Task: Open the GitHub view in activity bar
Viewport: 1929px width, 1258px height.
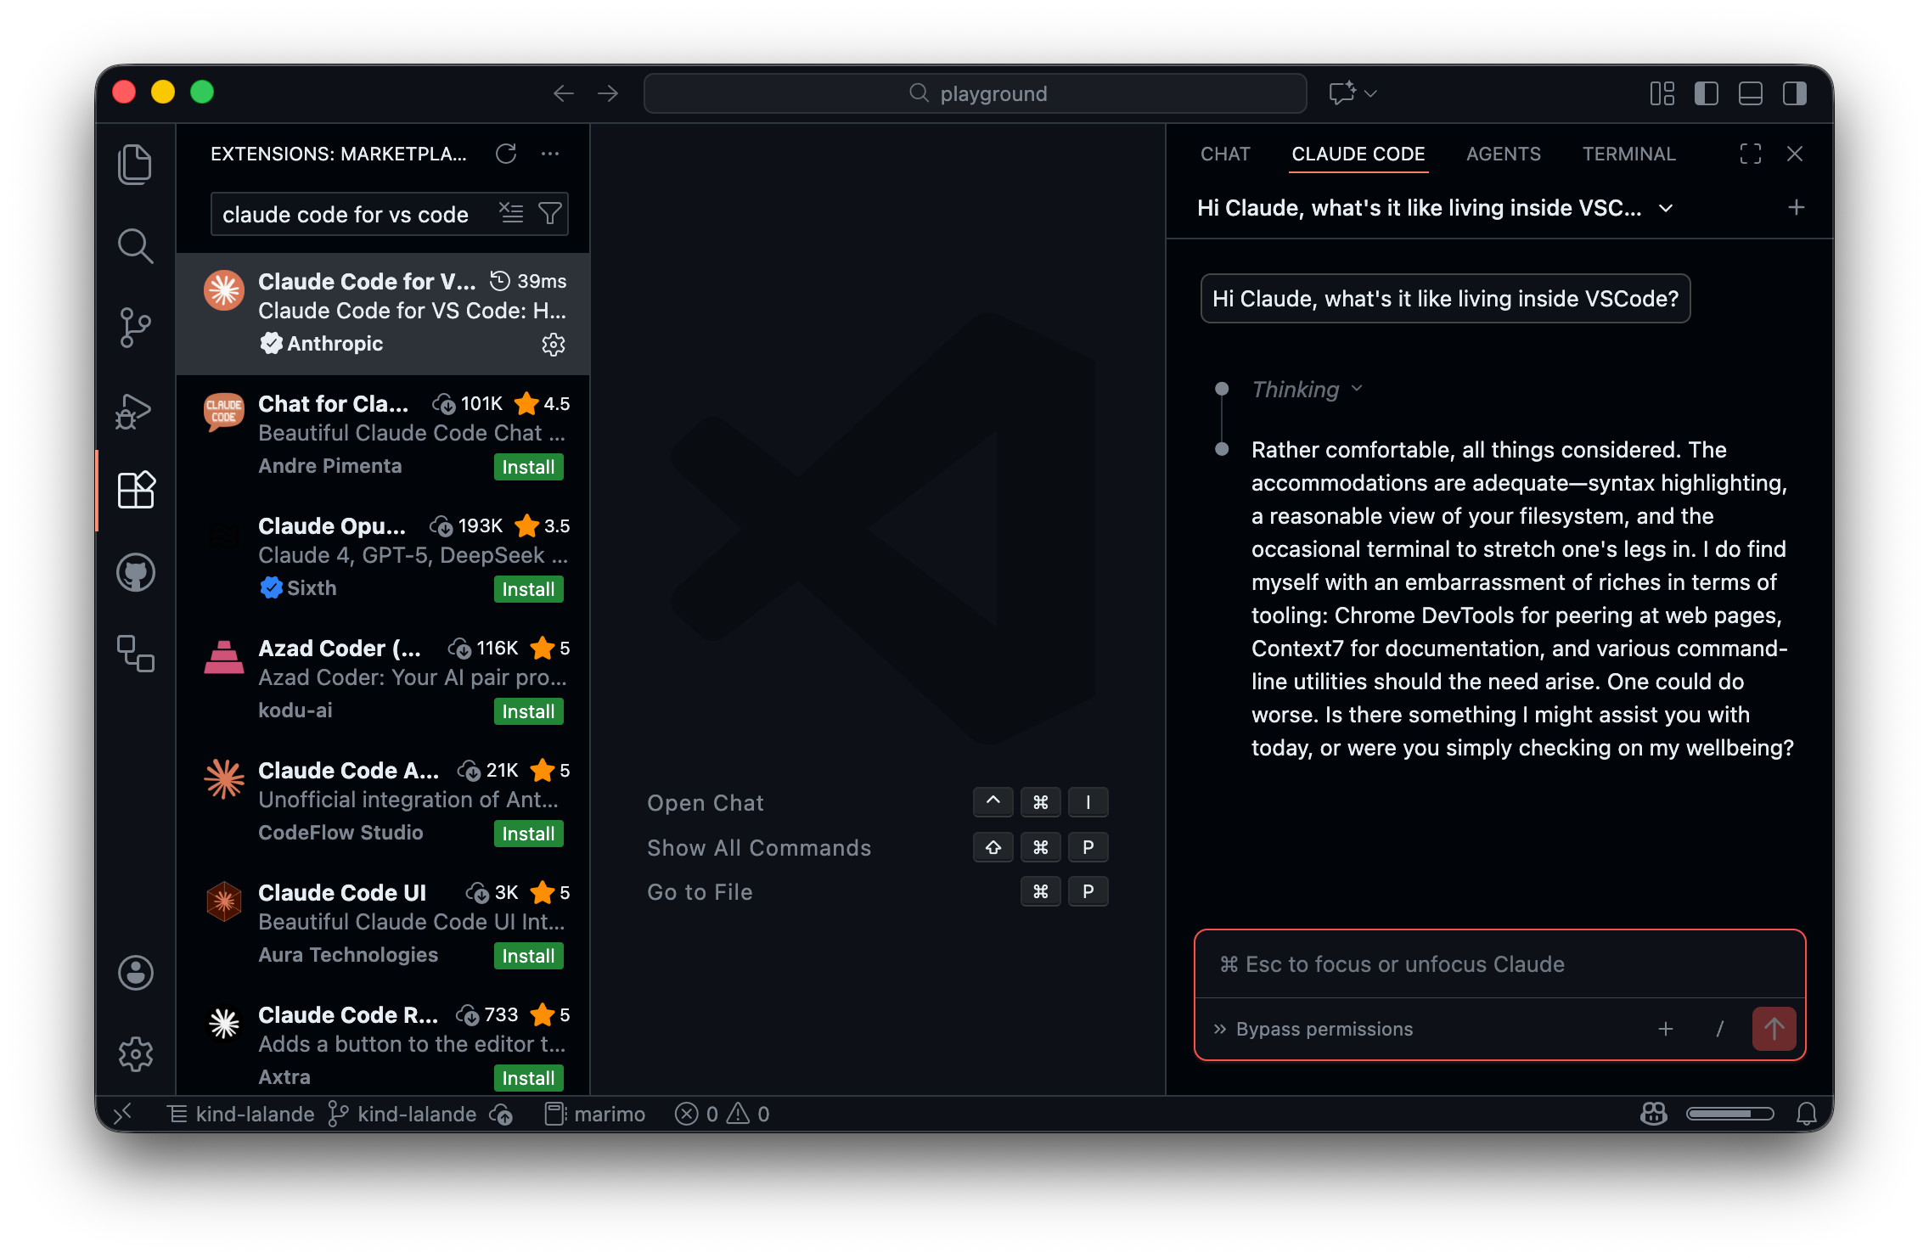Action: point(135,573)
